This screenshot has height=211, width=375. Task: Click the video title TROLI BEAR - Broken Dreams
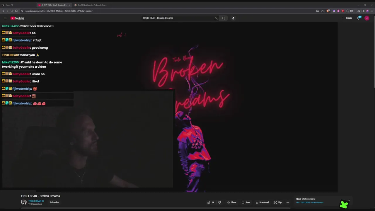pyautogui.click(x=40, y=196)
